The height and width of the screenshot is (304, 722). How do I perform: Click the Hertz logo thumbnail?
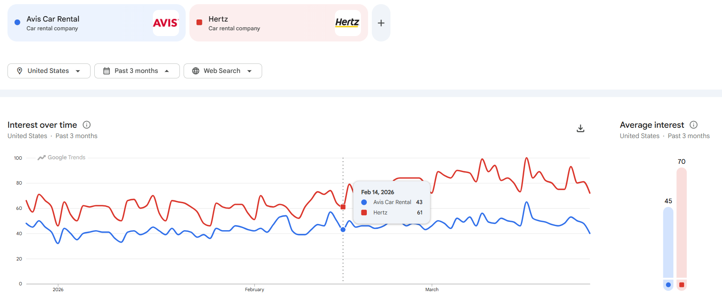pos(347,23)
